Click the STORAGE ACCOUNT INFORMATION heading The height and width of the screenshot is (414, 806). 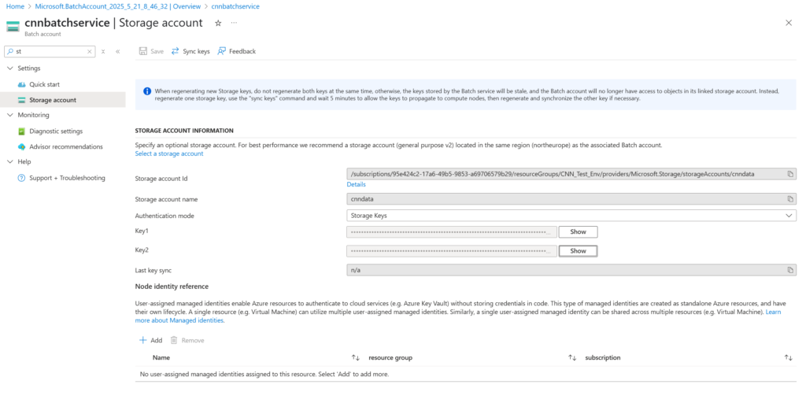(184, 131)
